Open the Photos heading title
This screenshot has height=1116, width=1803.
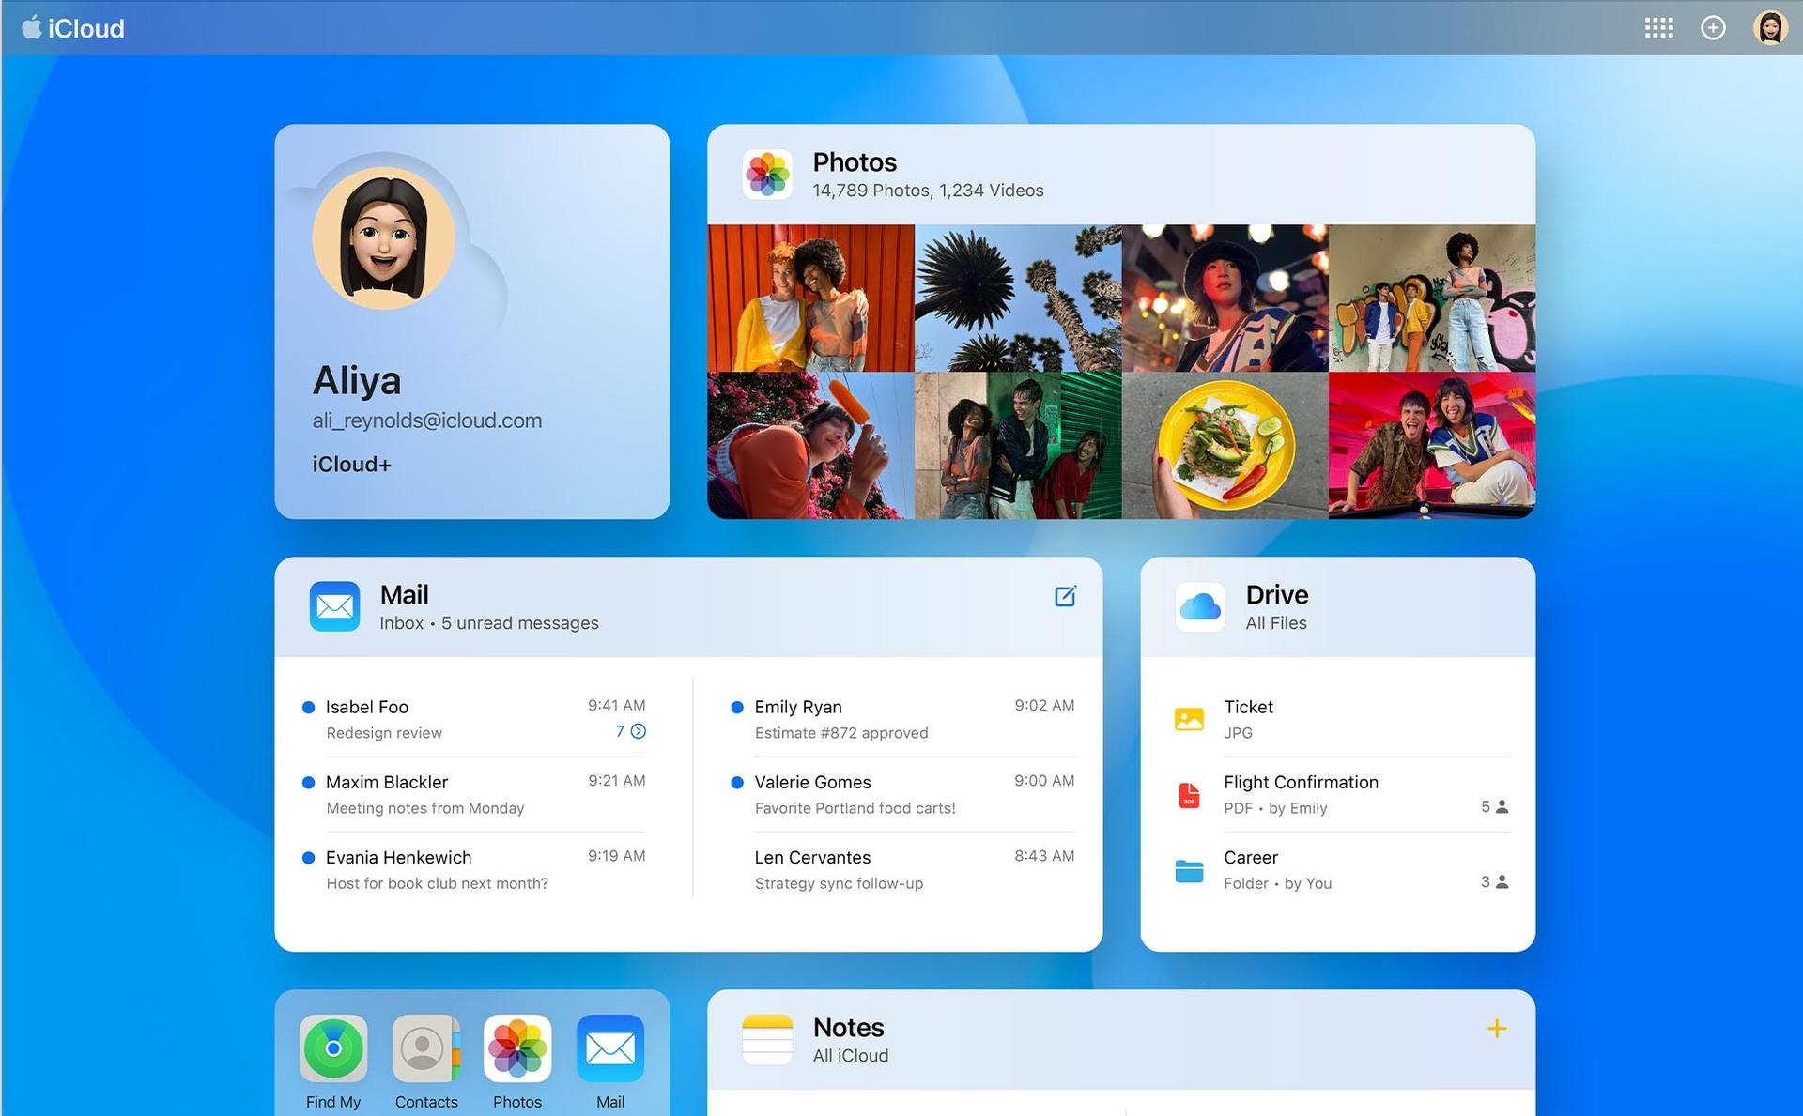tap(855, 162)
